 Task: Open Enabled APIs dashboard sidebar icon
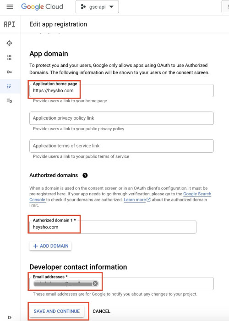(9, 43)
